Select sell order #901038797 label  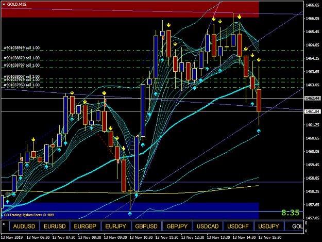pos(22,65)
